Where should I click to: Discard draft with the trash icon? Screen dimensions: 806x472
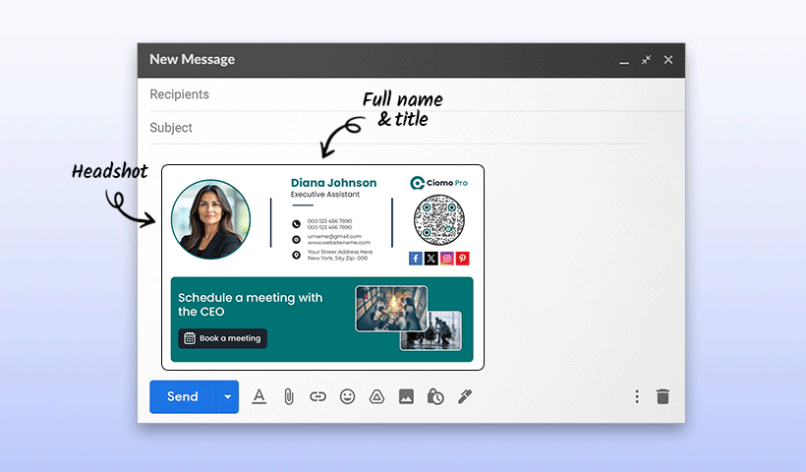pyautogui.click(x=663, y=396)
